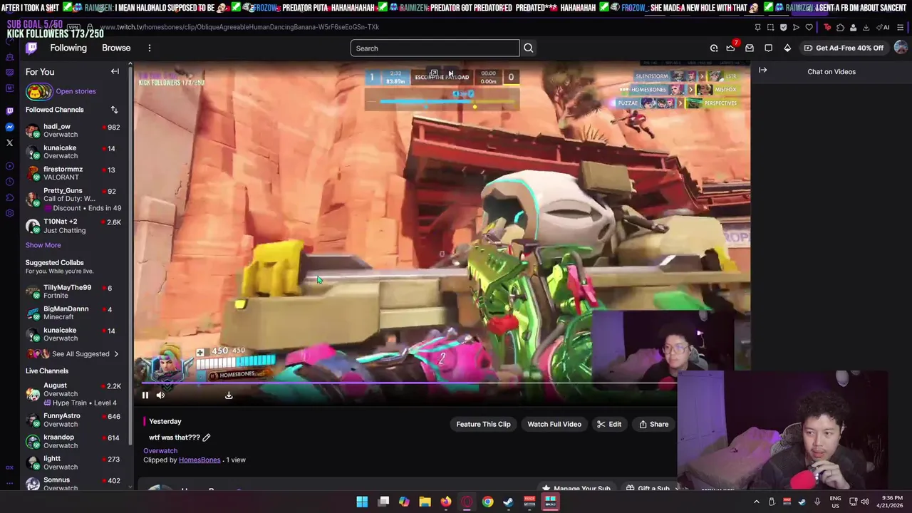Viewport: 912px width, 513px height.
Task: Toggle the VPN badge in address bar
Action: tap(75, 27)
